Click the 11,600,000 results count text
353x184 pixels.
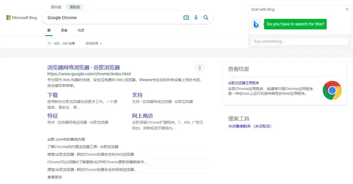[61, 44]
